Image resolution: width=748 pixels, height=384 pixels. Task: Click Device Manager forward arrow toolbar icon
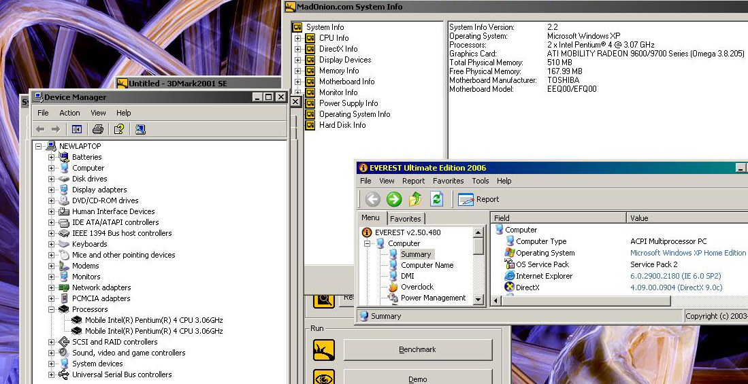pyautogui.click(x=56, y=129)
